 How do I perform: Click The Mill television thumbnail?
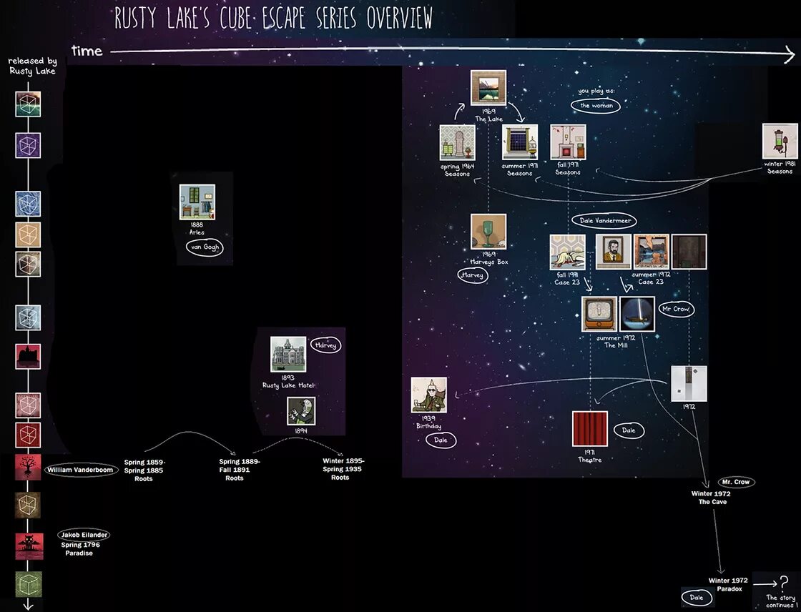tap(599, 314)
